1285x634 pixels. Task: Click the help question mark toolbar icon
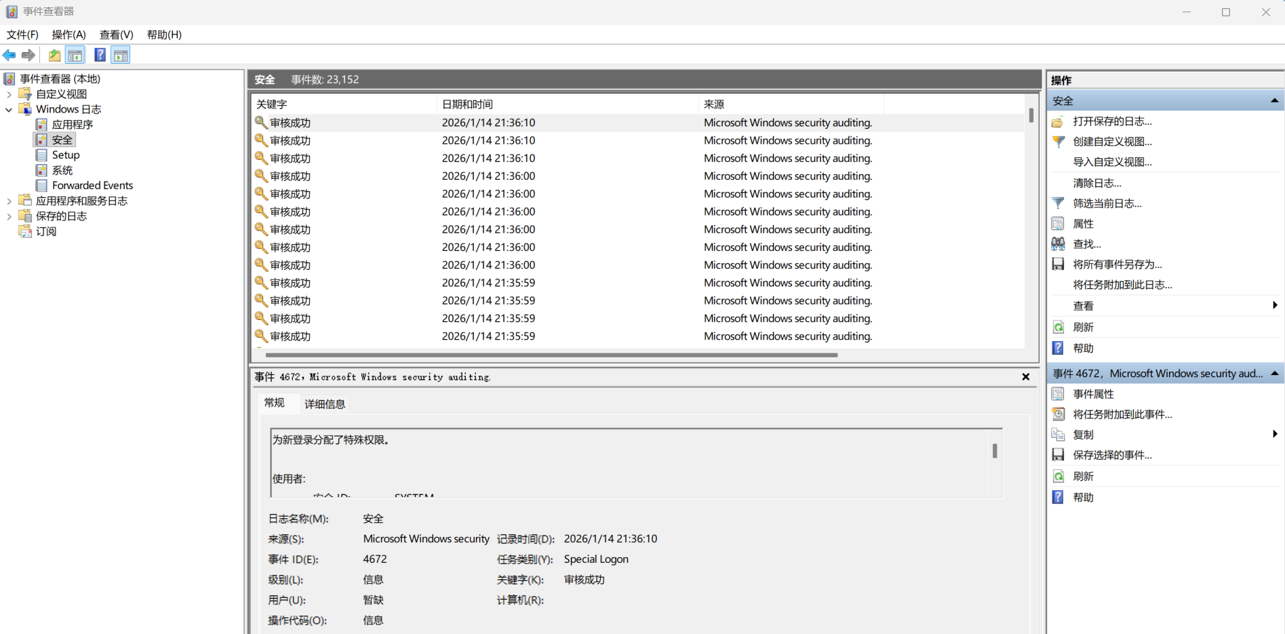click(x=100, y=56)
